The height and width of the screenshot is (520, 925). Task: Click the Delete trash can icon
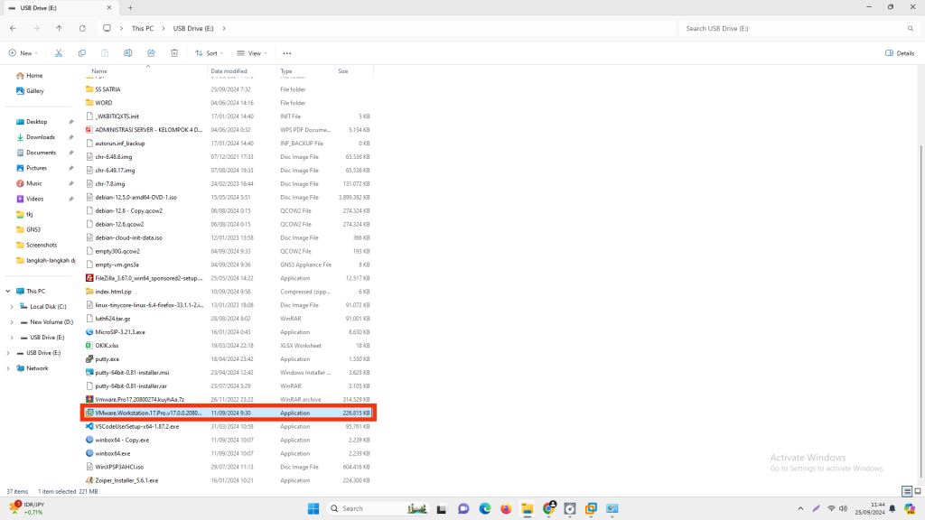pos(174,53)
